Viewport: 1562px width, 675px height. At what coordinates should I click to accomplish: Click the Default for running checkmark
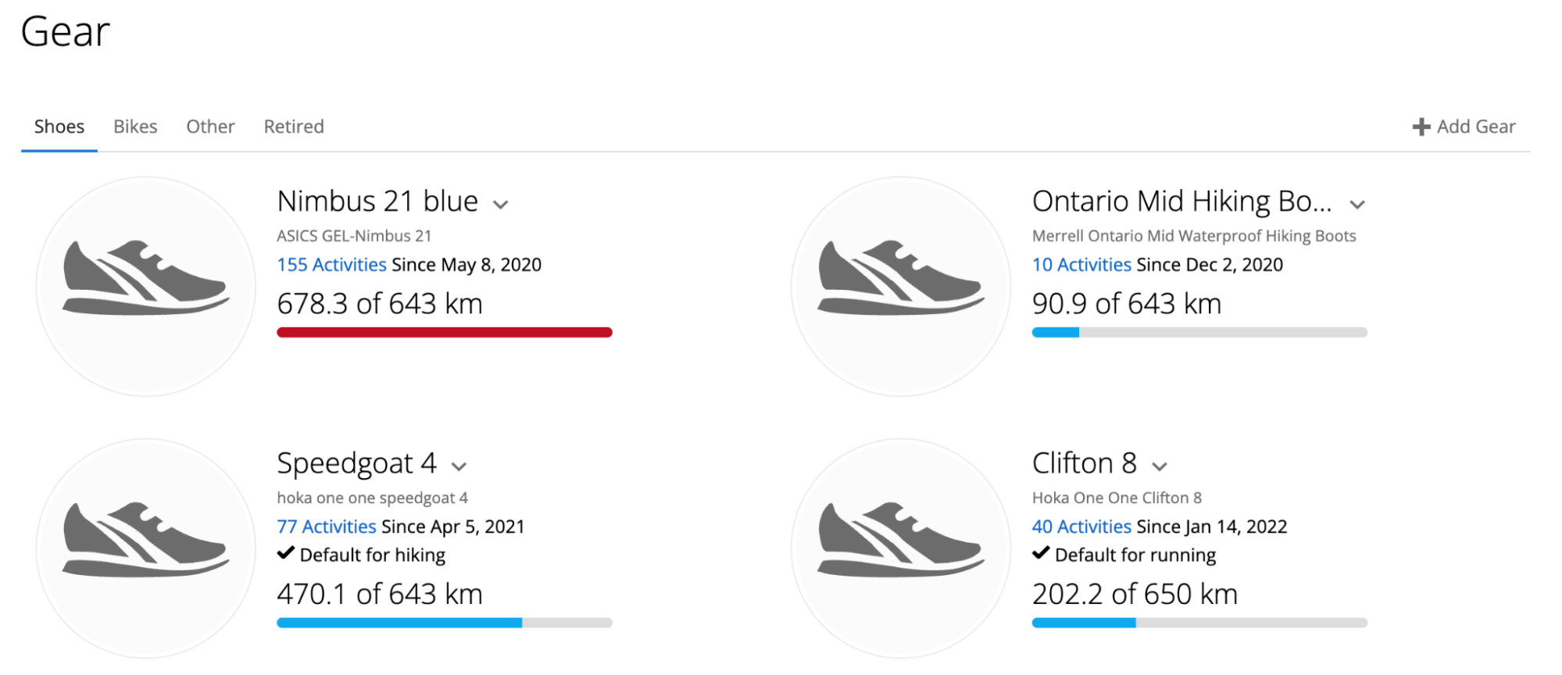(x=1041, y=554)
